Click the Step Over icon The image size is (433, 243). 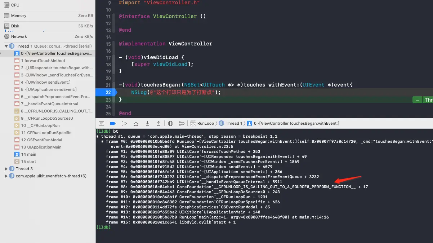[x=136, y=123]
